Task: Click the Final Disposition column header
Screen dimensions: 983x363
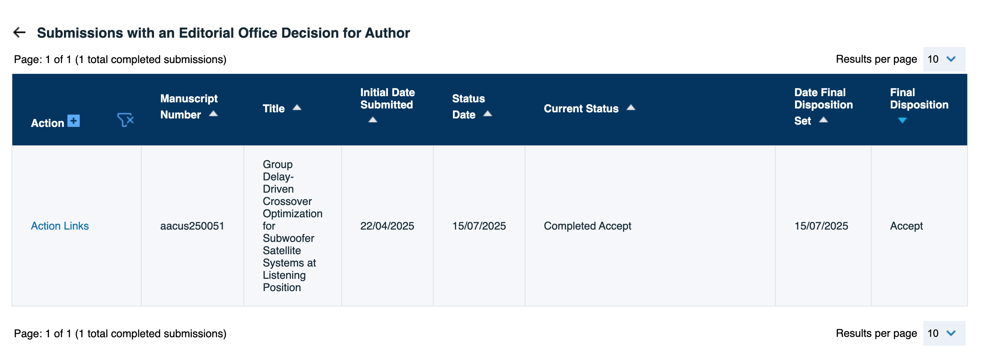Action: 919,98
